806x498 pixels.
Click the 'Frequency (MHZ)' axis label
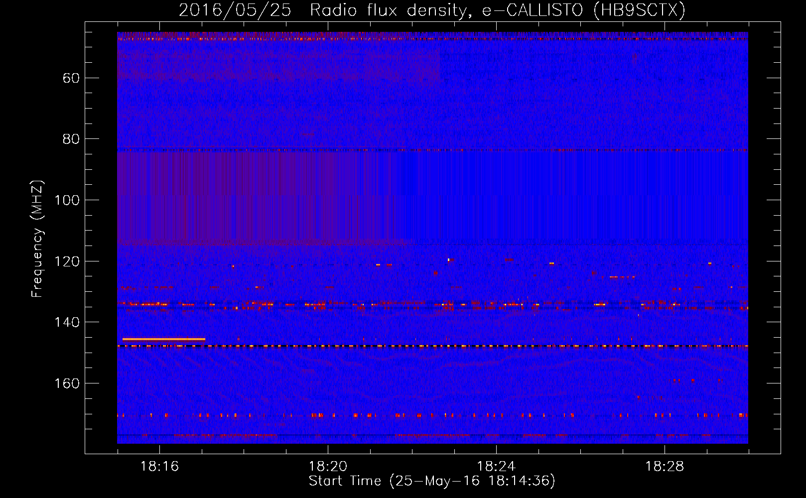(37, 239)
